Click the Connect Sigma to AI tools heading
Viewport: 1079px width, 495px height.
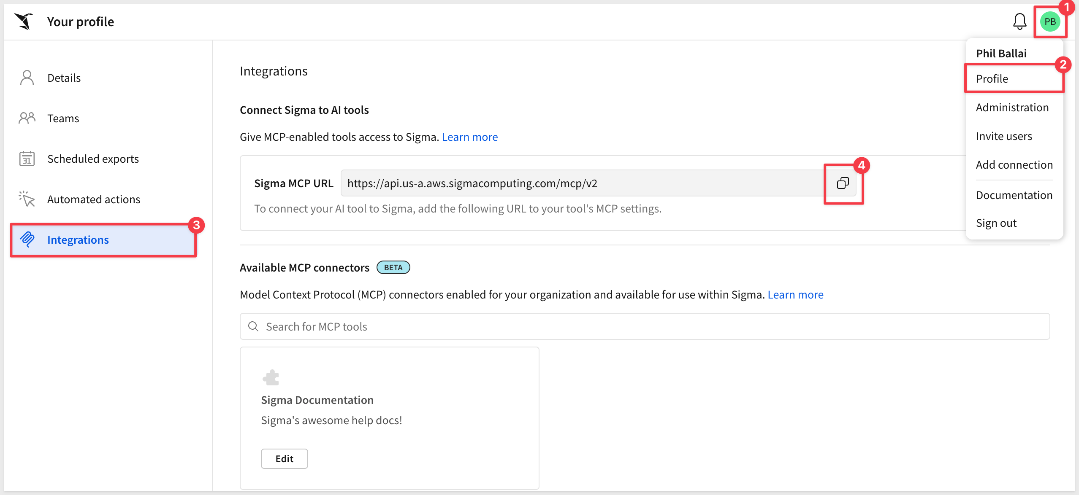304,110
